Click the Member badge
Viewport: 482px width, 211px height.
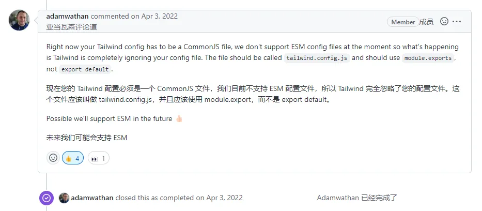pos(403,22)
